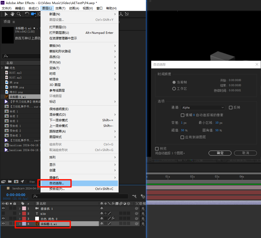Close the 自动追踪 dialog
The image size is (261, 238).
(x=257, y=65)
